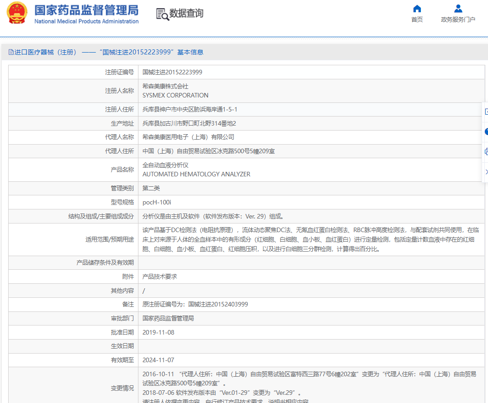Click the 注册人住所 row label
This screenshot has width=488, height=403.
click(x=119, y=109)
